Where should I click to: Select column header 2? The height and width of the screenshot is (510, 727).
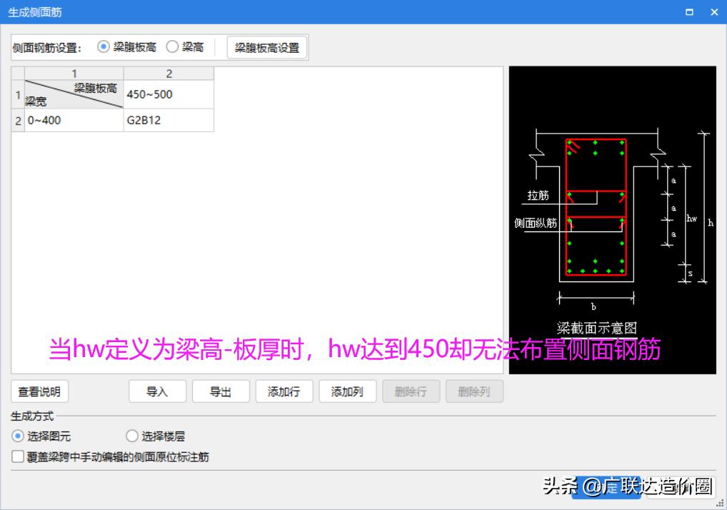[169, 74]
